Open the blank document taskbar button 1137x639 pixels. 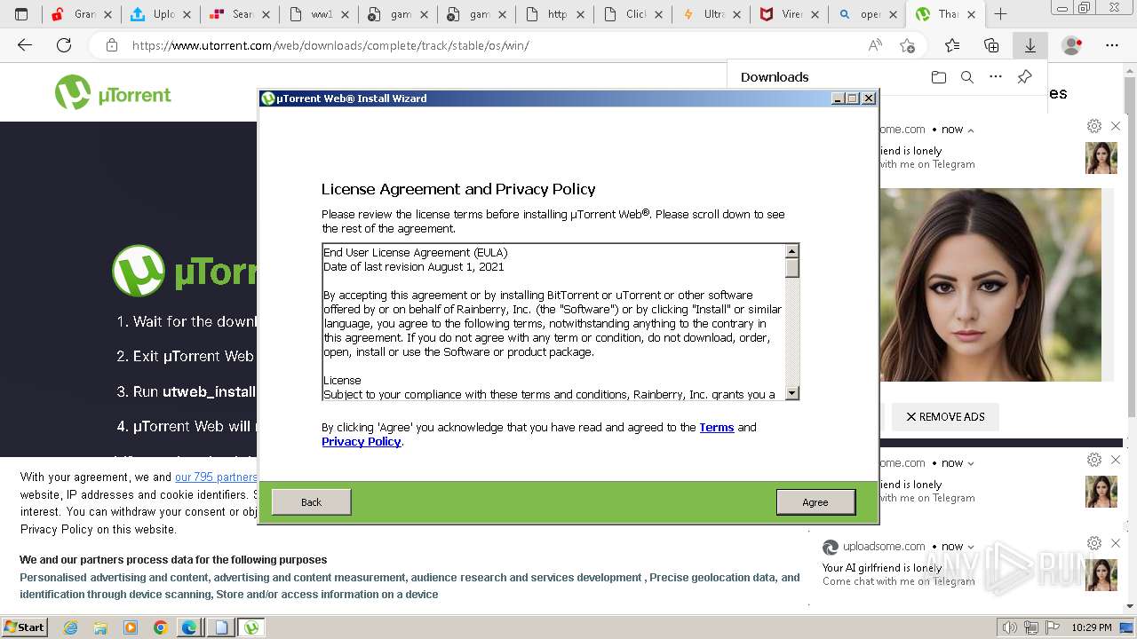(220, 627)
